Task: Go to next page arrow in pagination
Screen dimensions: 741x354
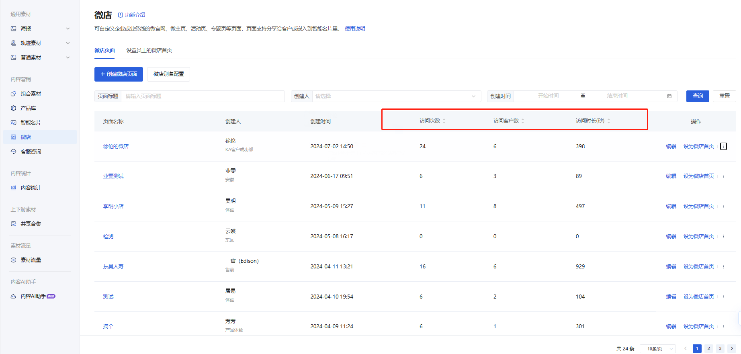Action: point(732,348)
